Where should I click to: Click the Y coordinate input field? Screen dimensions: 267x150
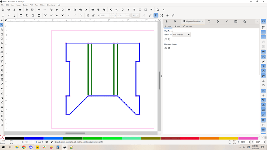point(123,15)
